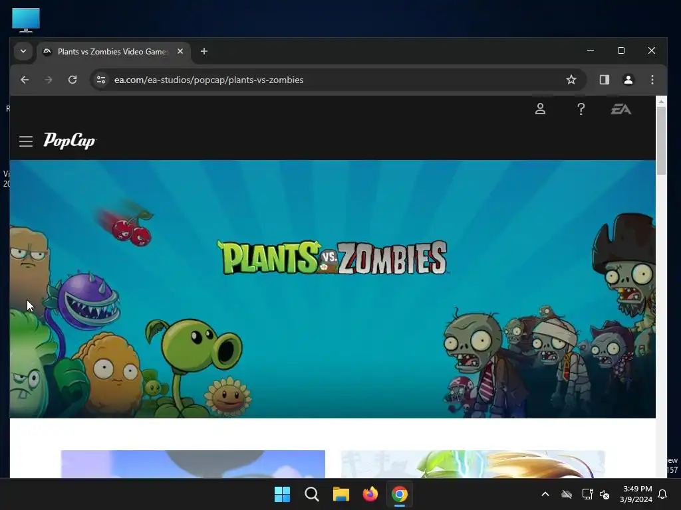
Task: Reload the current page
Action: coord(72,80)
